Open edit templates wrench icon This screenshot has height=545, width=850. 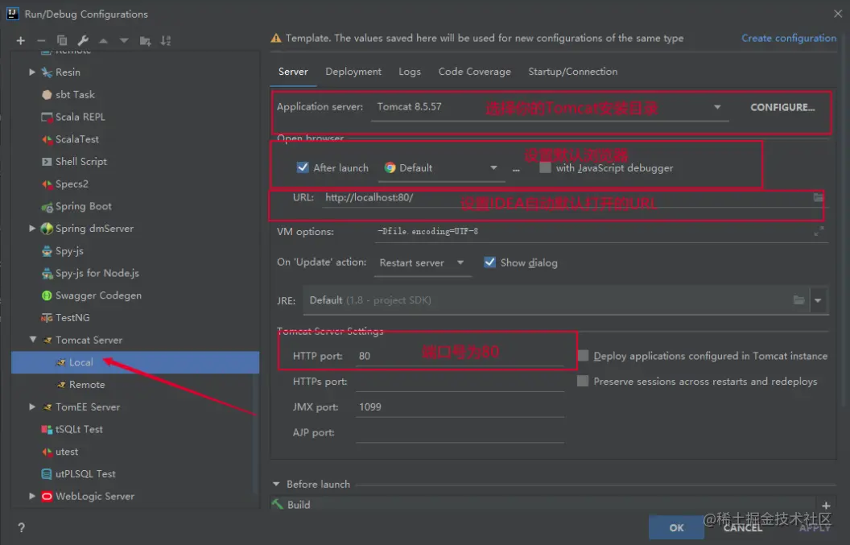83,41
